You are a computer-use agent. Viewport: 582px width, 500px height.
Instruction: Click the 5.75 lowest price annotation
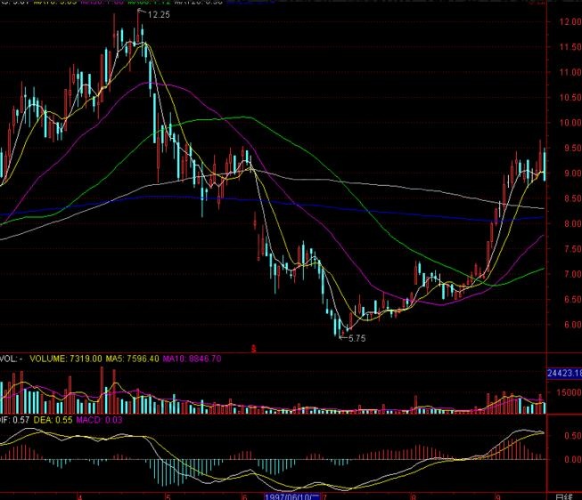(x=357, y=339)
